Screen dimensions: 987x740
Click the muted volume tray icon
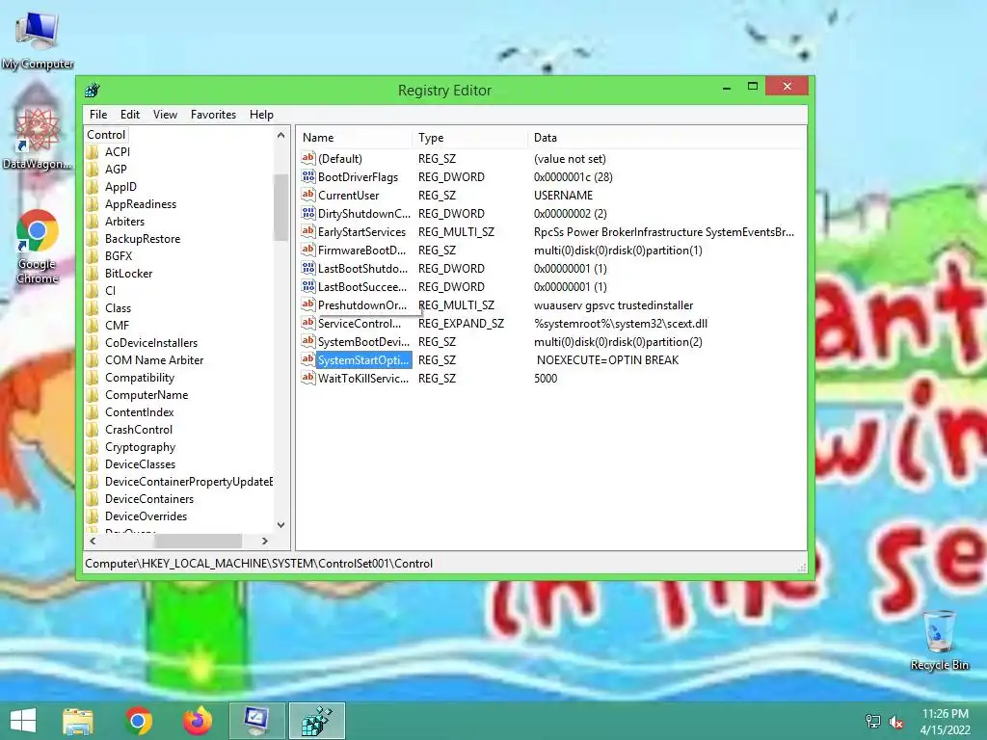896,723
